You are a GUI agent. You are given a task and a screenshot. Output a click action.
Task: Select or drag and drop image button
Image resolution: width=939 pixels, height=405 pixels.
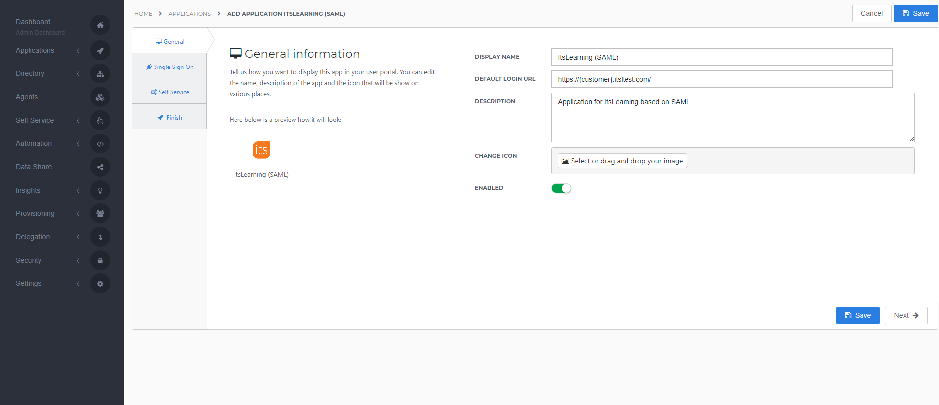pos(622,161)
